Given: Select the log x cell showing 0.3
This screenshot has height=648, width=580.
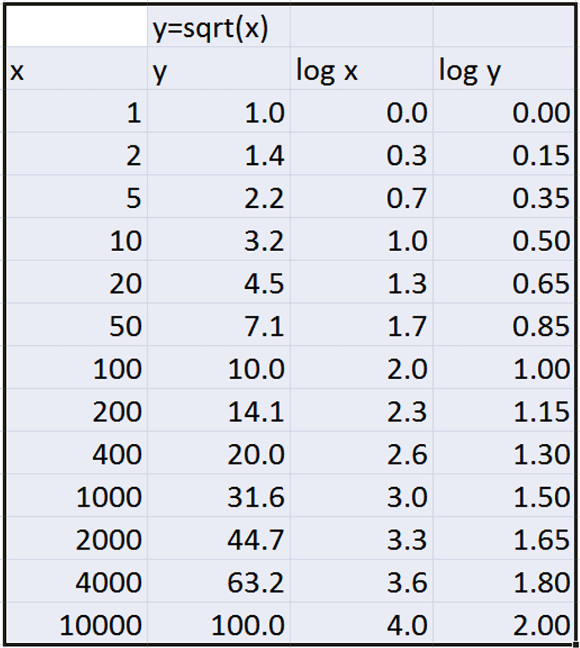Looking at the screenshot, I should point(361,156).
